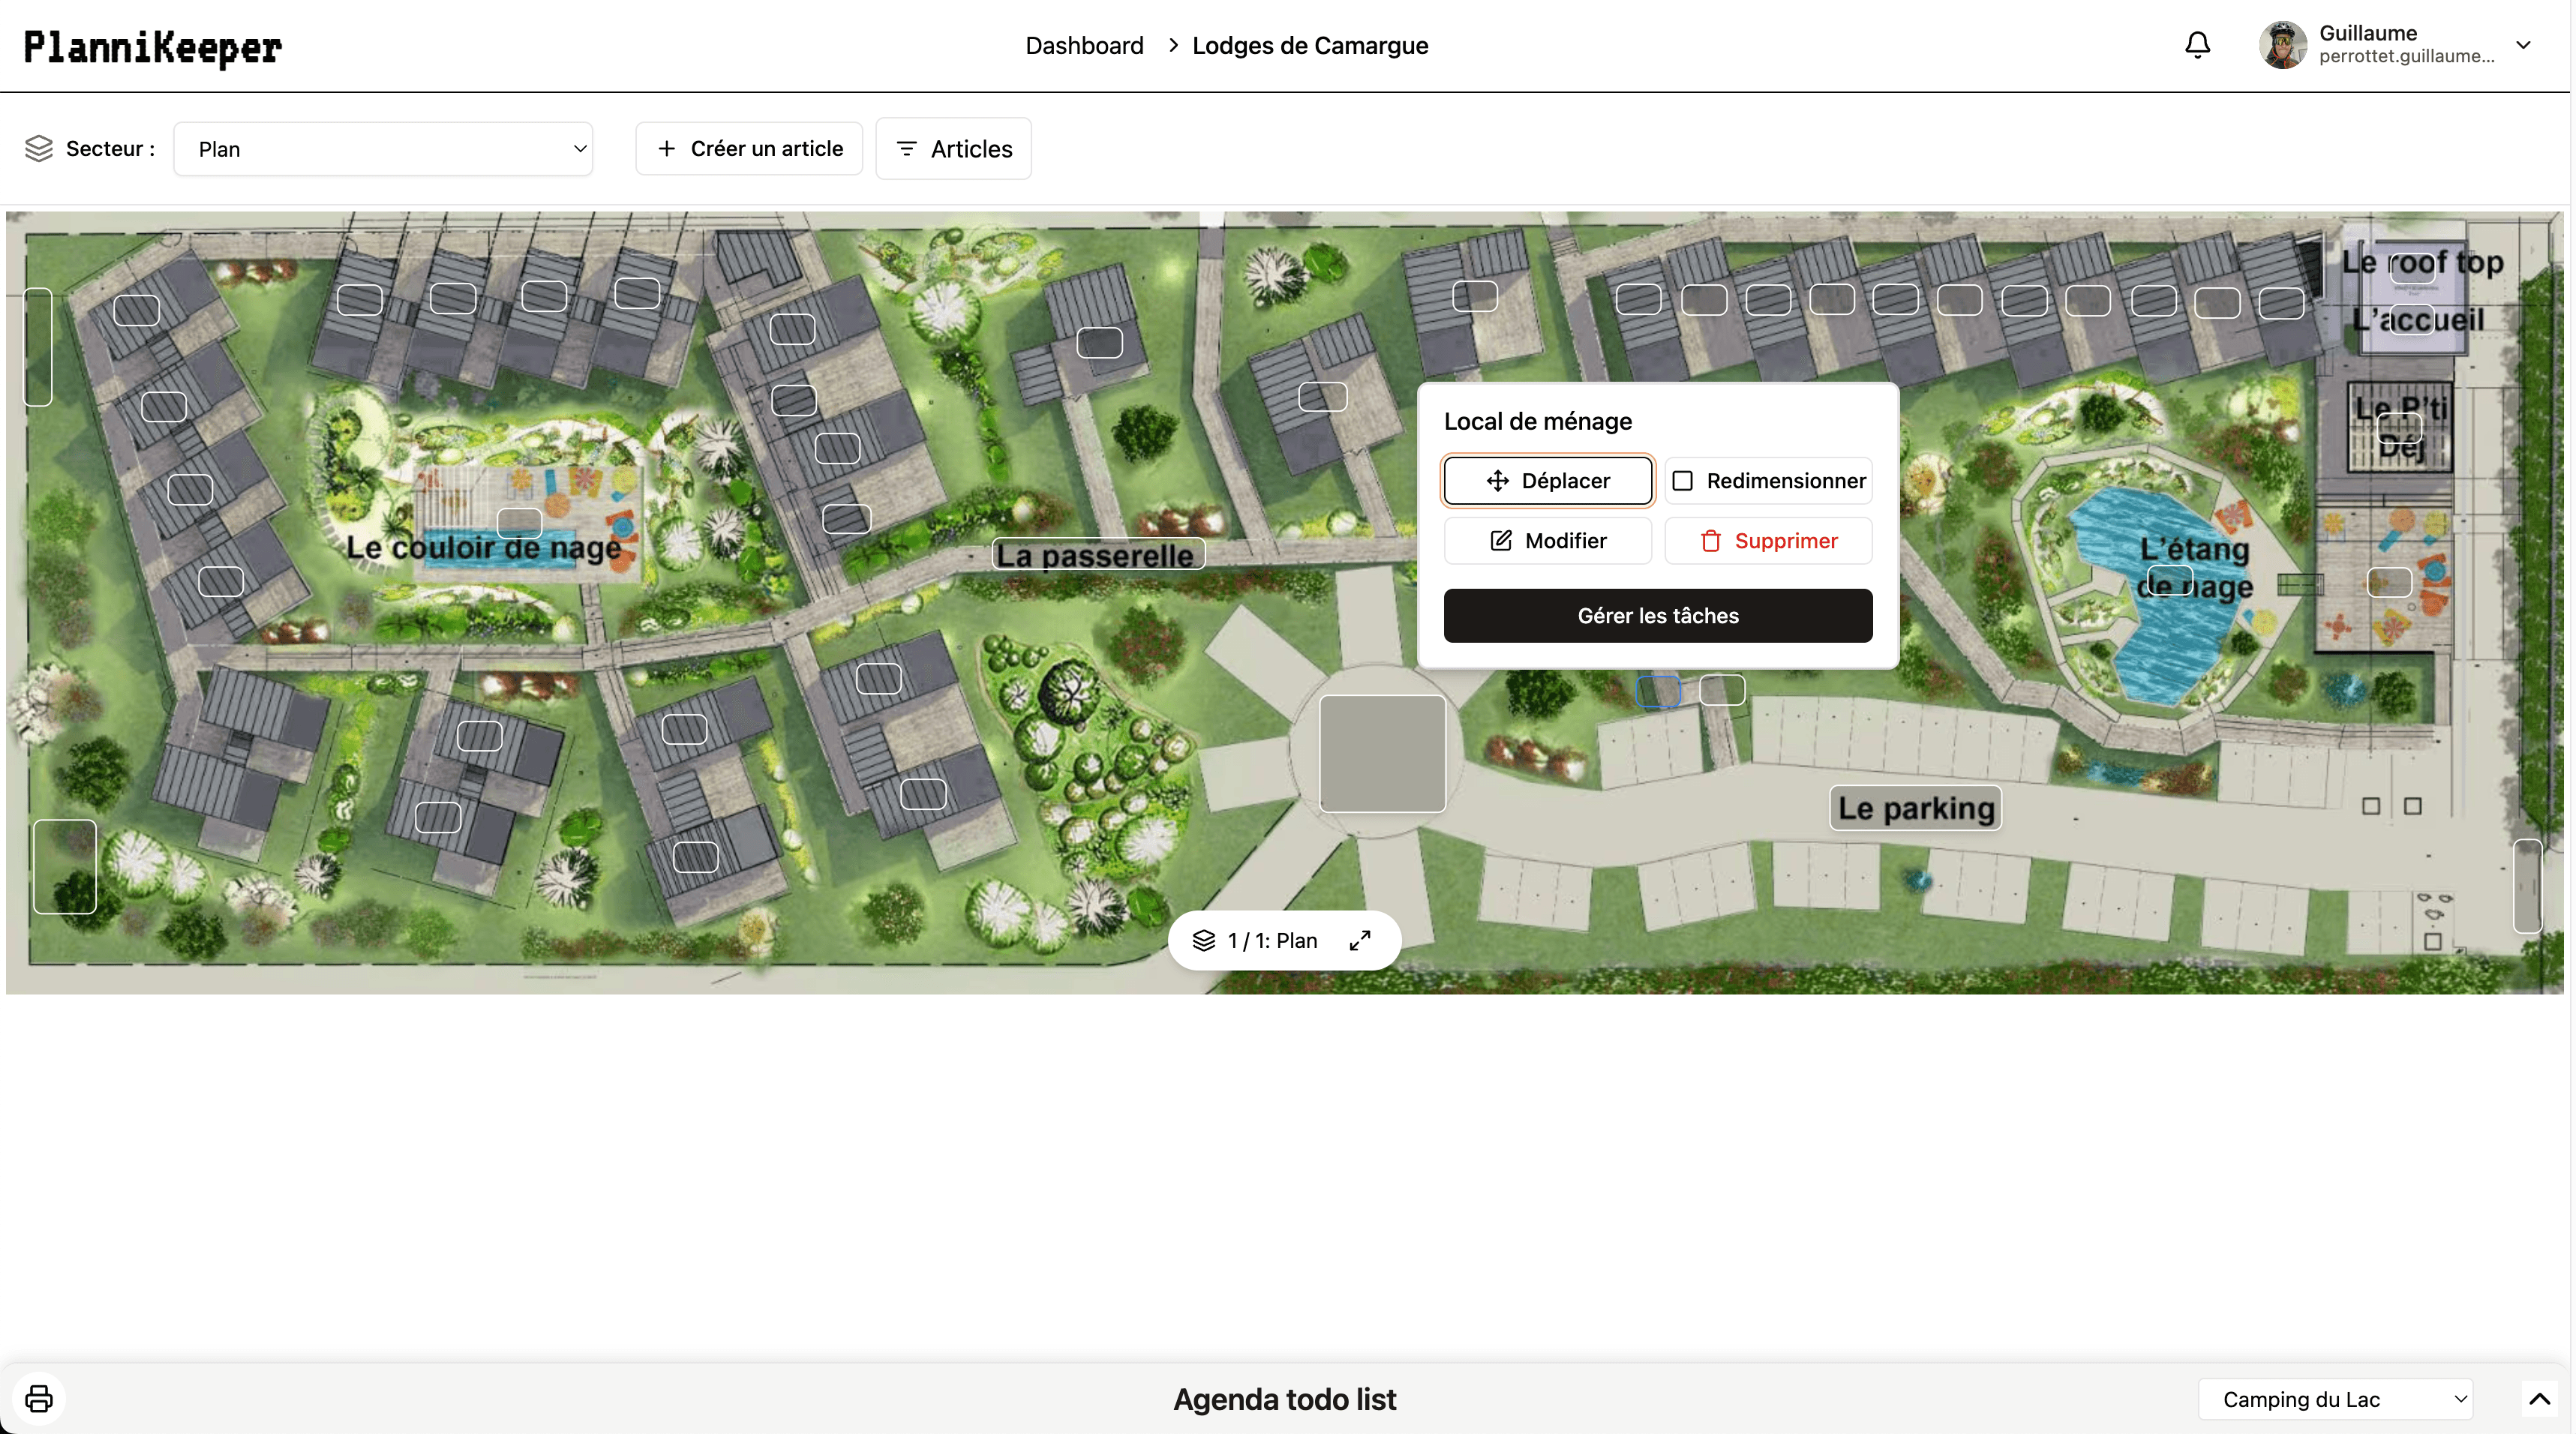Expand the Guillaume account menu

tap(2524, 44)
